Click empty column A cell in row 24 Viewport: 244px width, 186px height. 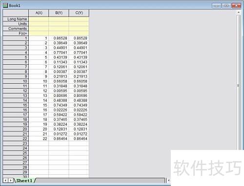[x=39, y=148]
